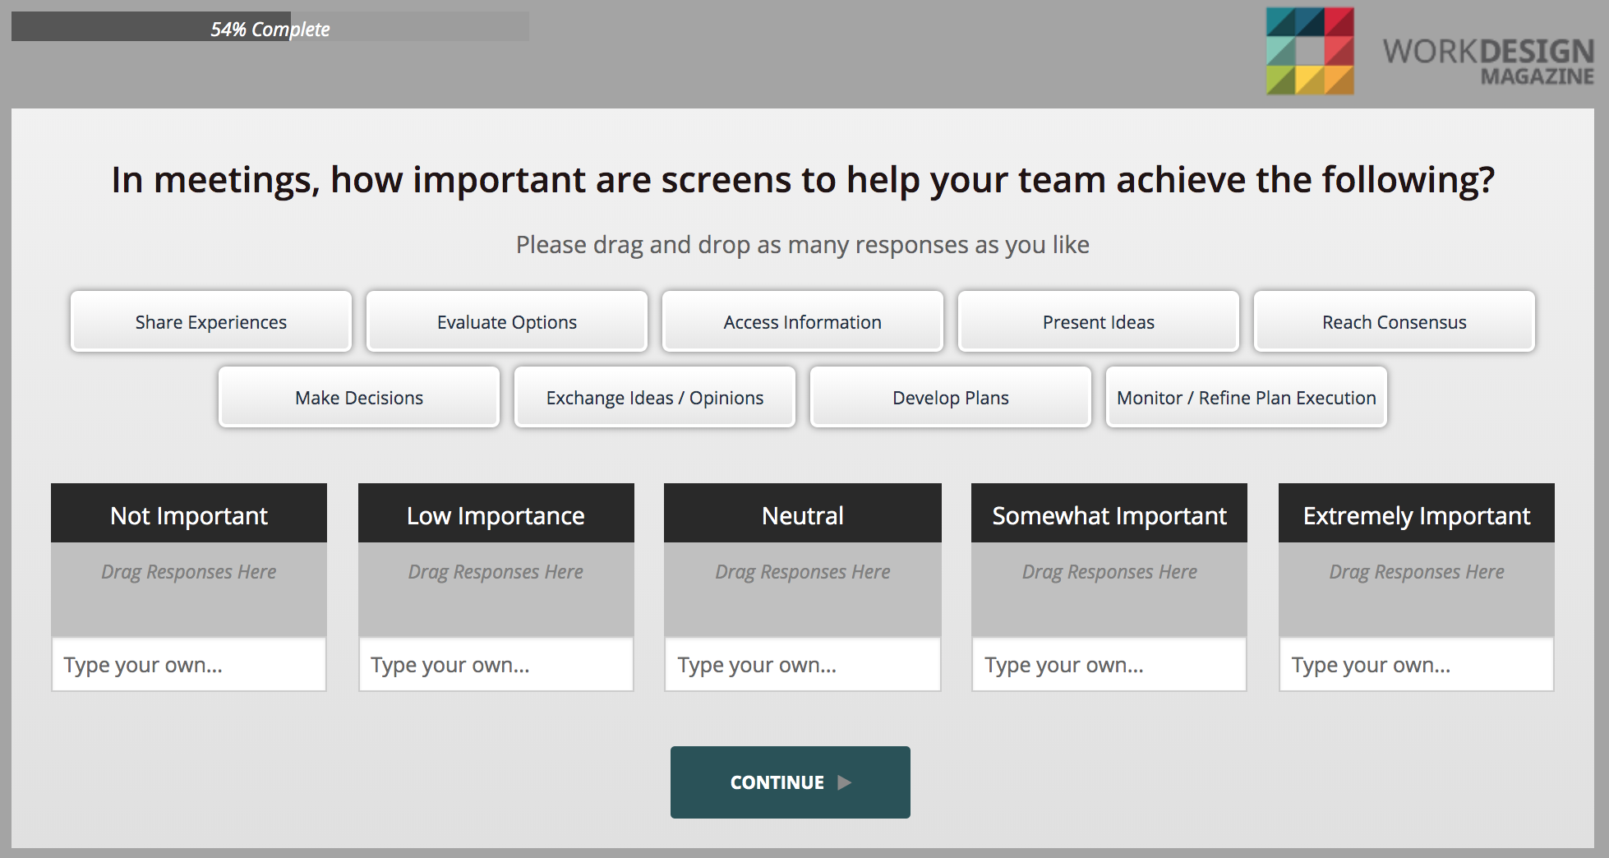Click Type your own under Low Importance

coord(496,664)
